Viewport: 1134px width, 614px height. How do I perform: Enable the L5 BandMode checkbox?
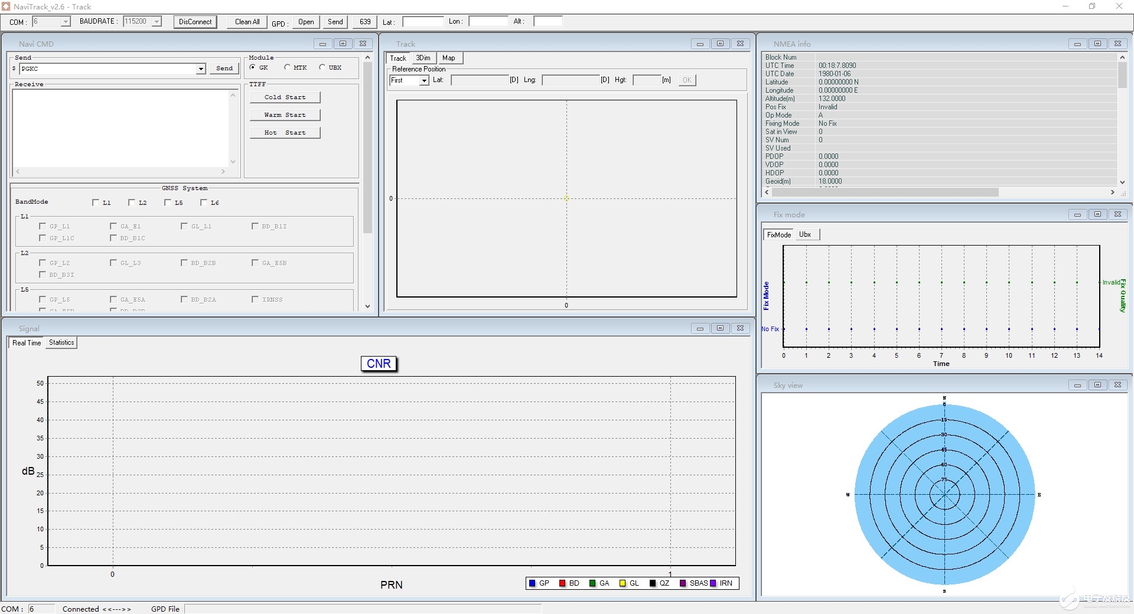click(168, 203)
